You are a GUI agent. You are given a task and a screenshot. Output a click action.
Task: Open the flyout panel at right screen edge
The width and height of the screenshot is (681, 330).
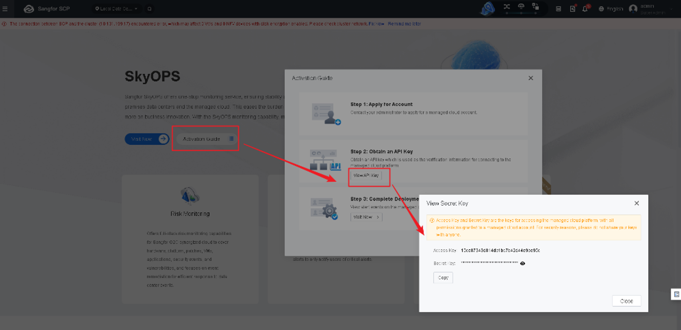676,294
